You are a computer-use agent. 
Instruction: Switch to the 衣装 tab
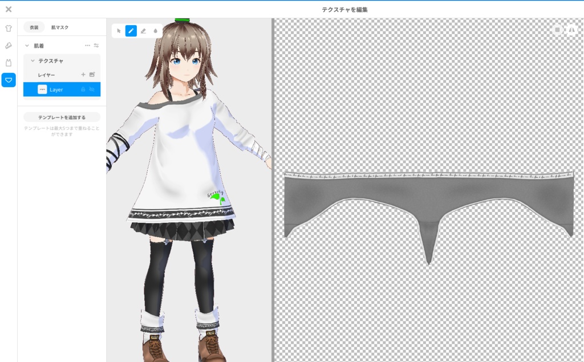[34, 27]
